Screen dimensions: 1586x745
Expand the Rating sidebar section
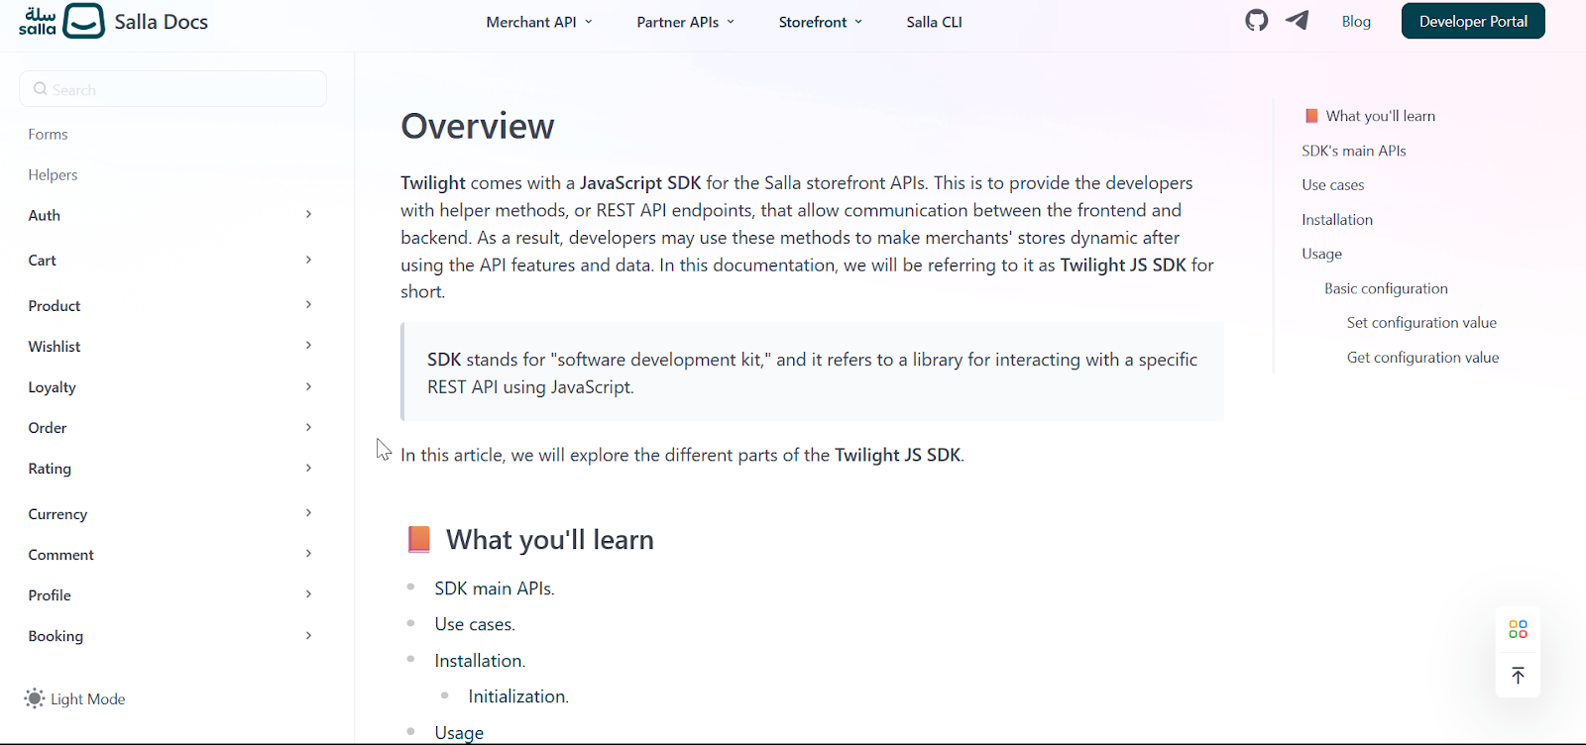pyautogui.click(x=170, y=469)
